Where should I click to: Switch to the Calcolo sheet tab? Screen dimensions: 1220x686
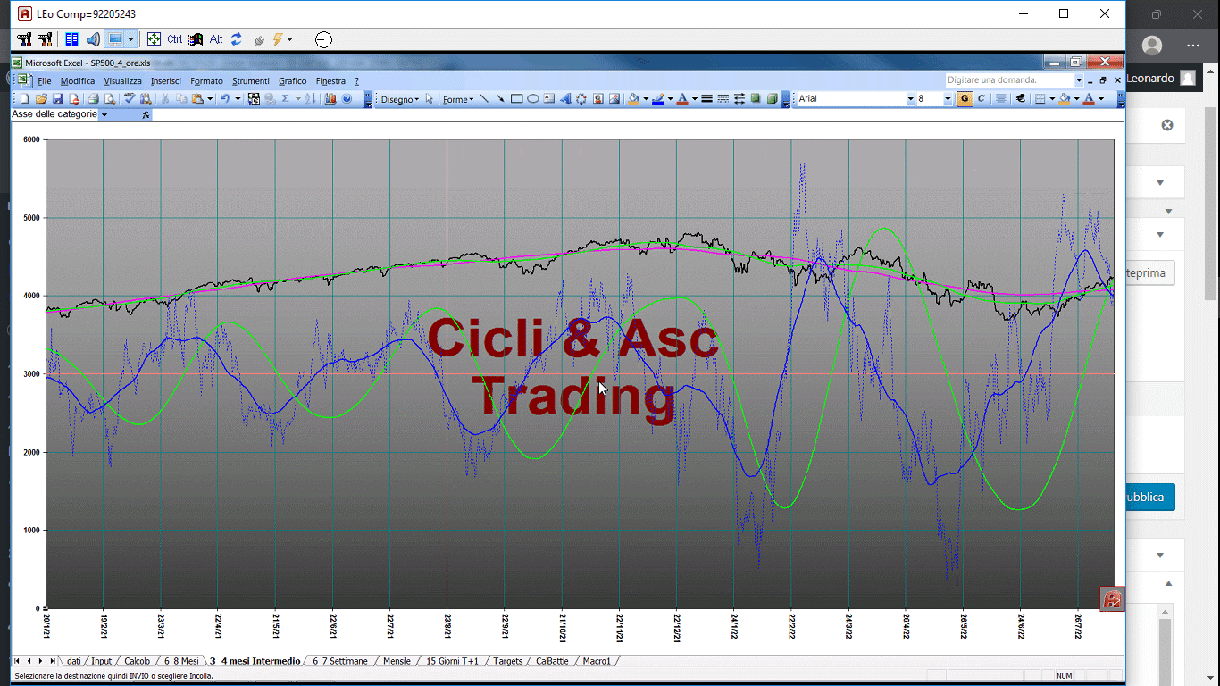click(137, 661)
